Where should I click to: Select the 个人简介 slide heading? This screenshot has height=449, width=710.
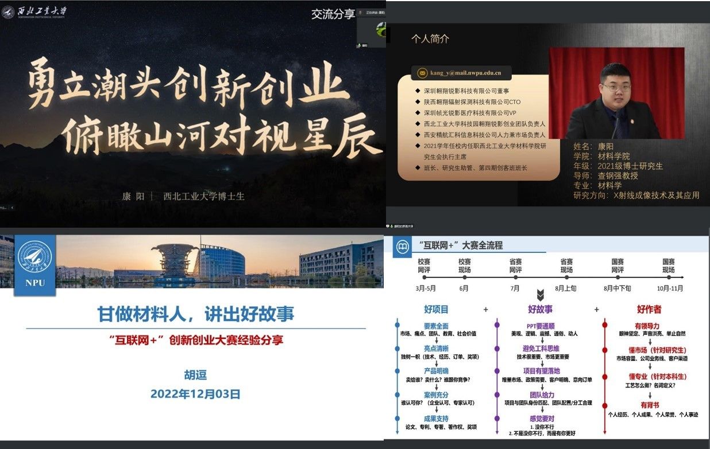tap(430, 39)
